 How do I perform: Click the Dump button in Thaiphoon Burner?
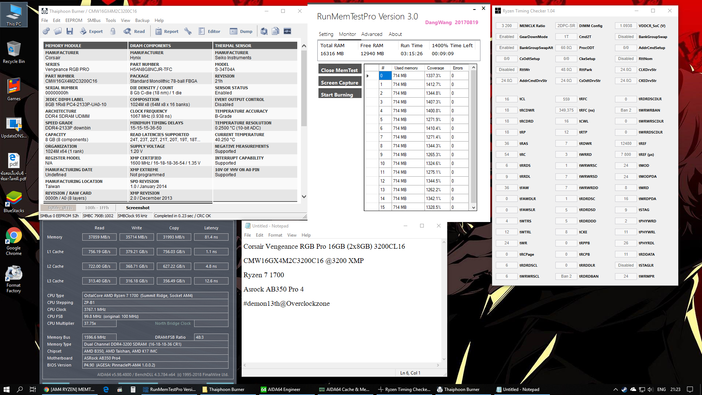click(241, 31)
